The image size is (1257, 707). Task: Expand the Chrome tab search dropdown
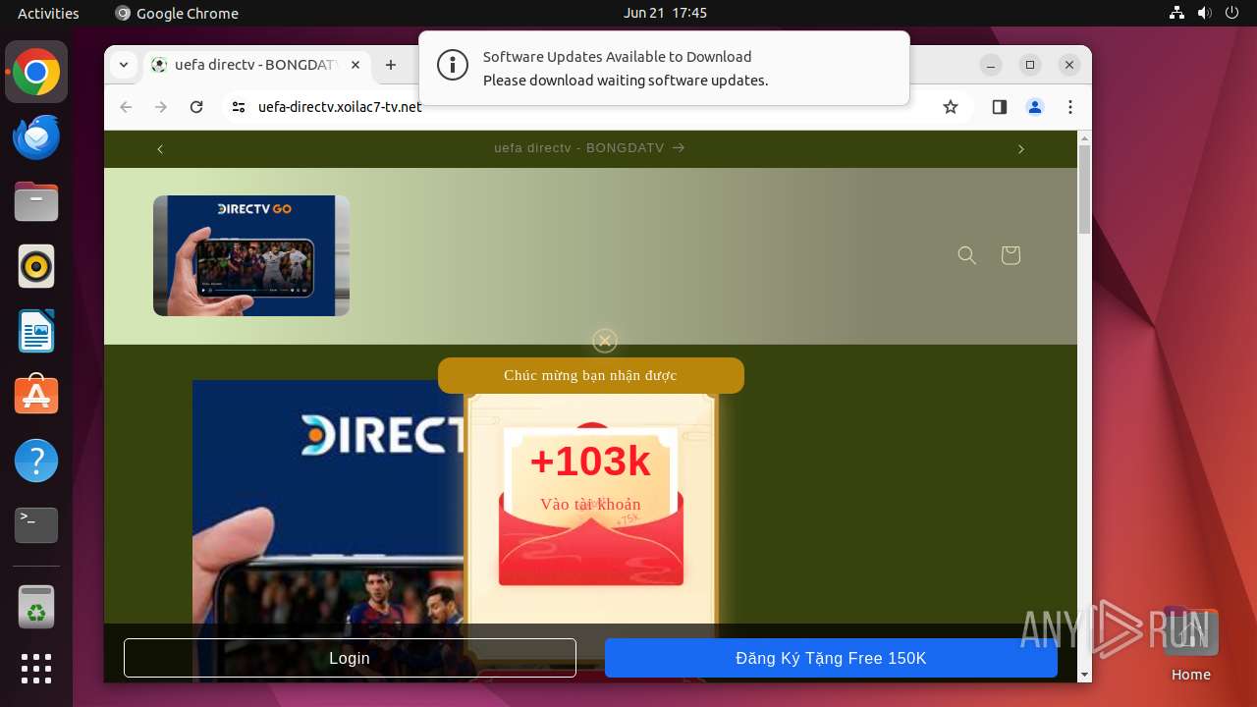124,65
